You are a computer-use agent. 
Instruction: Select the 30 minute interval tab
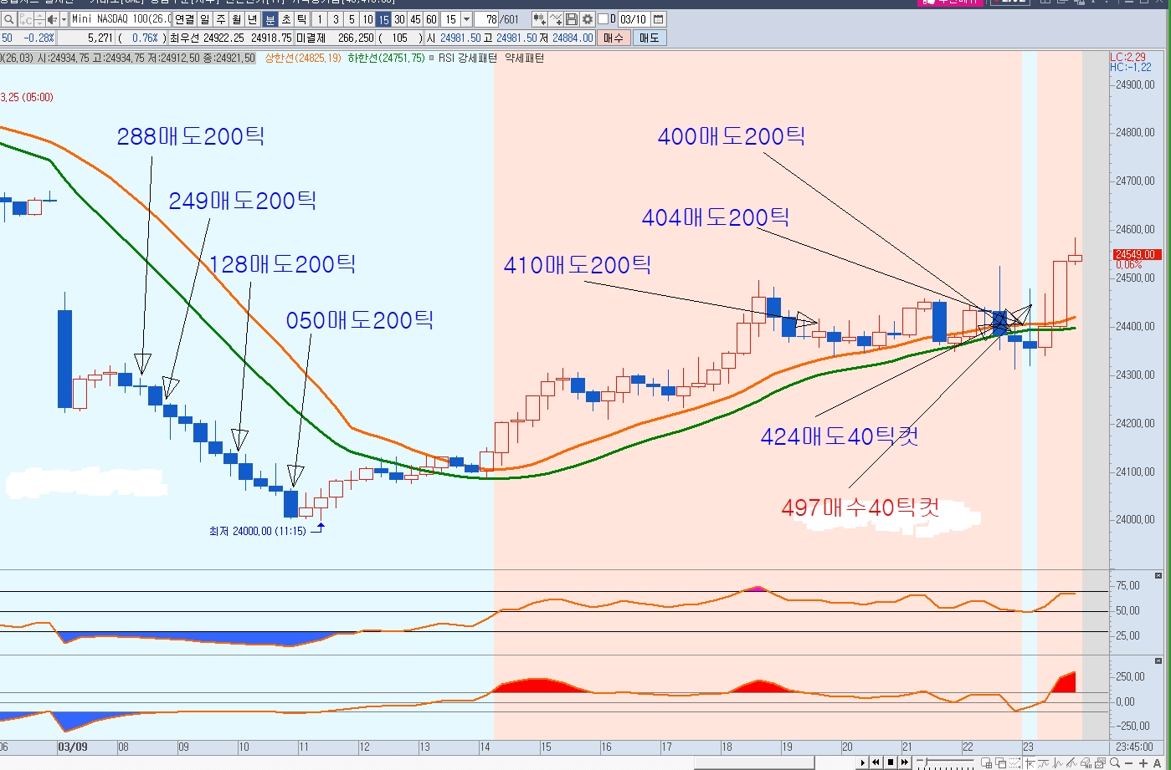(399, 19)
